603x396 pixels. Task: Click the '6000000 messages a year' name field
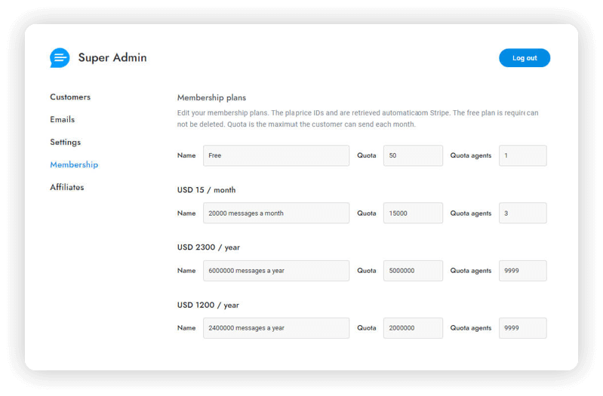[x=275, y=271]
